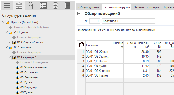Open the database icon
This screenshot has height=95, width=174.
(x=55, y=6)
